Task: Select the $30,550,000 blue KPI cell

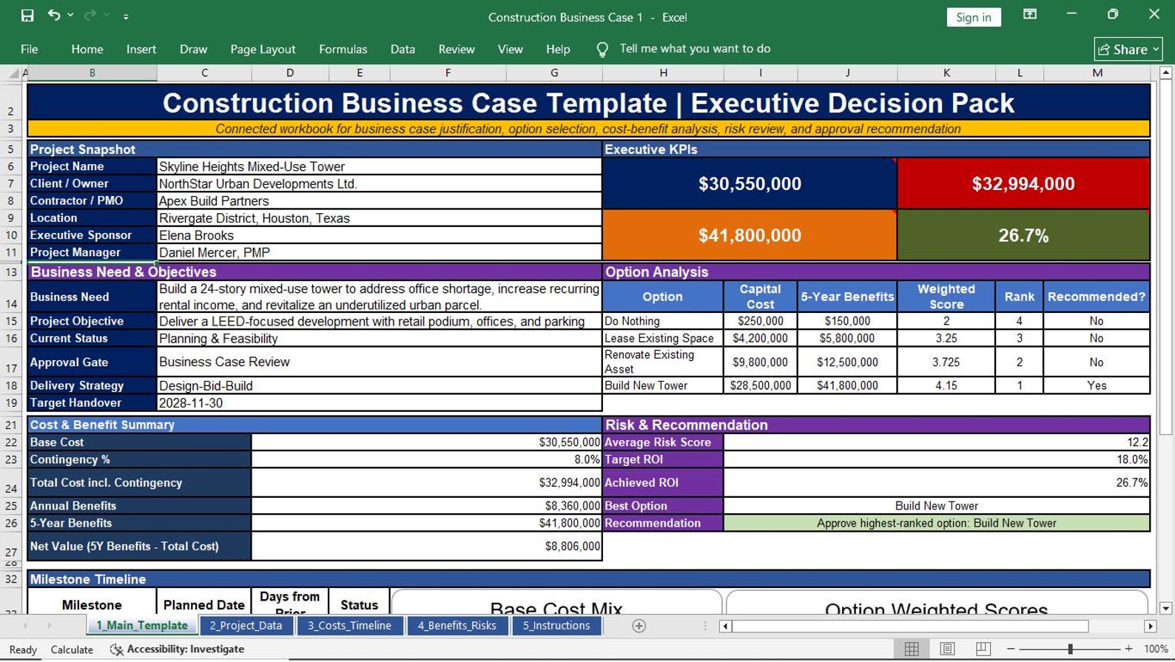Action: (750, 183)
